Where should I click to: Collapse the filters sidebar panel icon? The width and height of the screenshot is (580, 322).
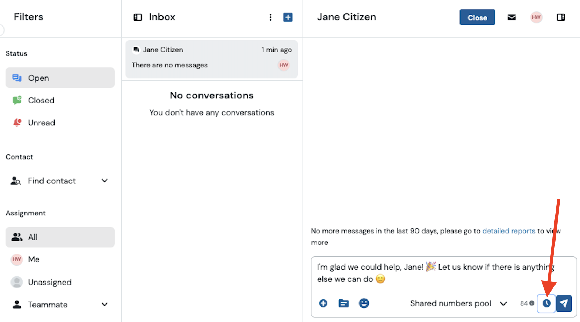[138, 17]
